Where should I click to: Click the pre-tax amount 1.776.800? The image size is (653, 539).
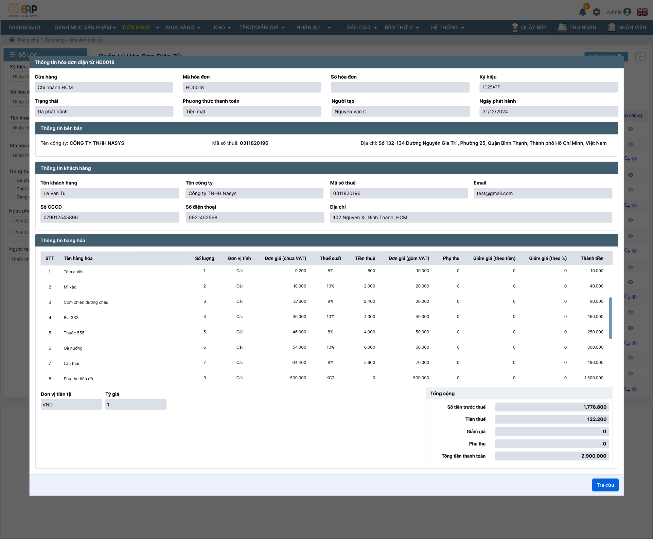(552, 407)
